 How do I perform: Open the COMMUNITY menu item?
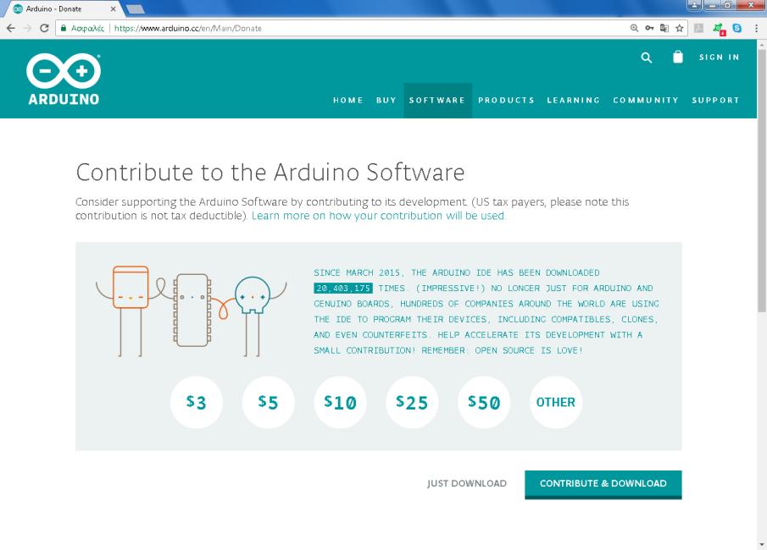[646, 100]
